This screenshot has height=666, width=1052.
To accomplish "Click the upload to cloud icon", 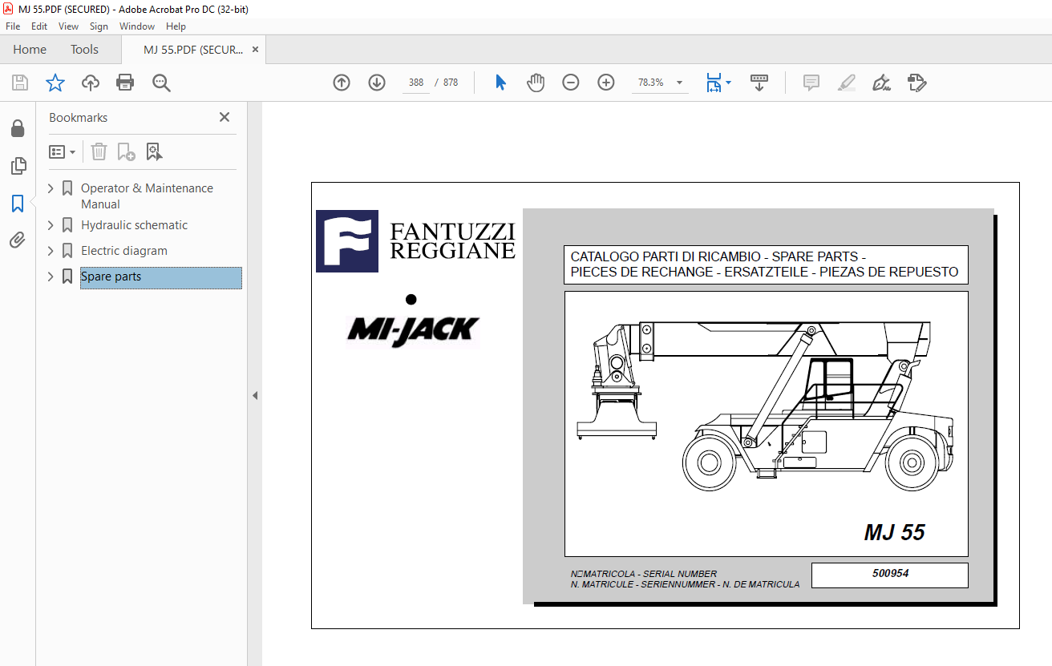I will point(91,83).
